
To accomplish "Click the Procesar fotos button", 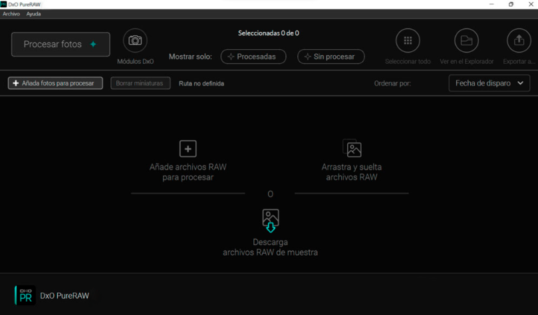I will click(61, 45).
